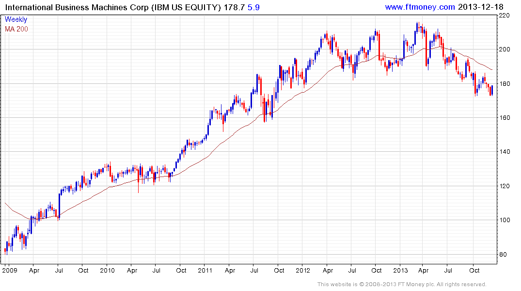The width and height of the screenshot is (521, 291).
Task: Open the www.ftmoney.com link
Action: pos(420,7)
